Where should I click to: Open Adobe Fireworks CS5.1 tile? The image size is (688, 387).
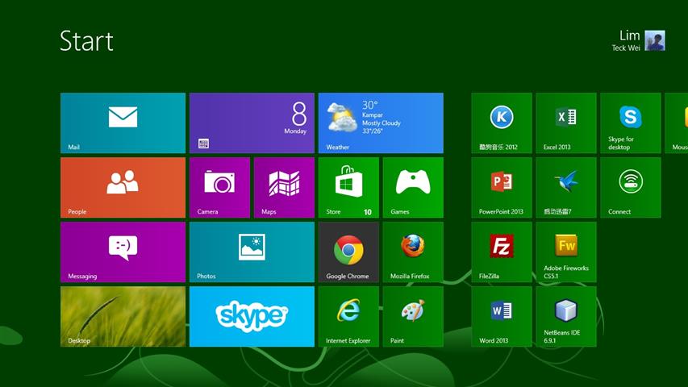click(566, 252)
